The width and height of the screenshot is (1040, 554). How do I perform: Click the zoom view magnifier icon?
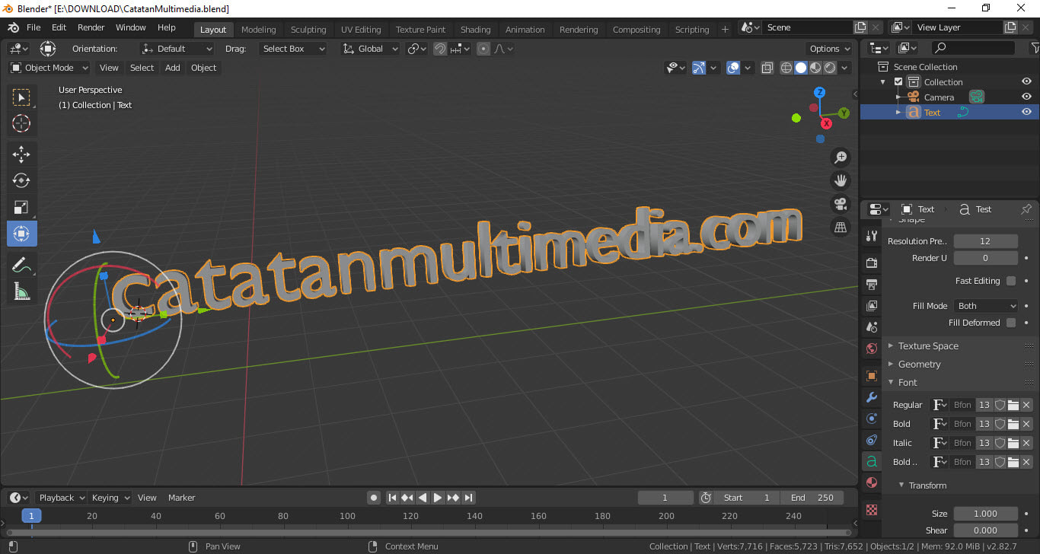coord(841,158)
